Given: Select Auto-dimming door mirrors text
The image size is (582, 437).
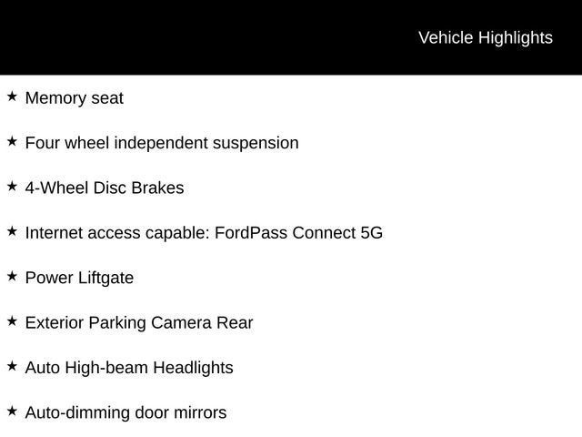Looking at the screenshot, I should [x=125, y=412].
